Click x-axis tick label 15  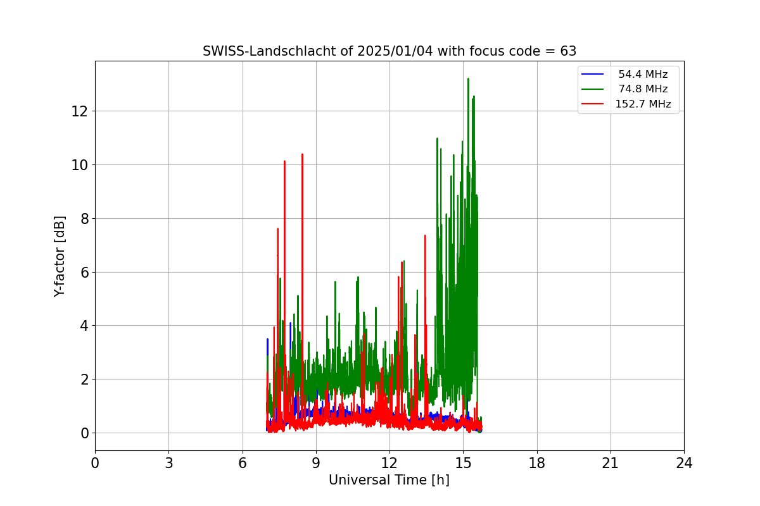463,464
